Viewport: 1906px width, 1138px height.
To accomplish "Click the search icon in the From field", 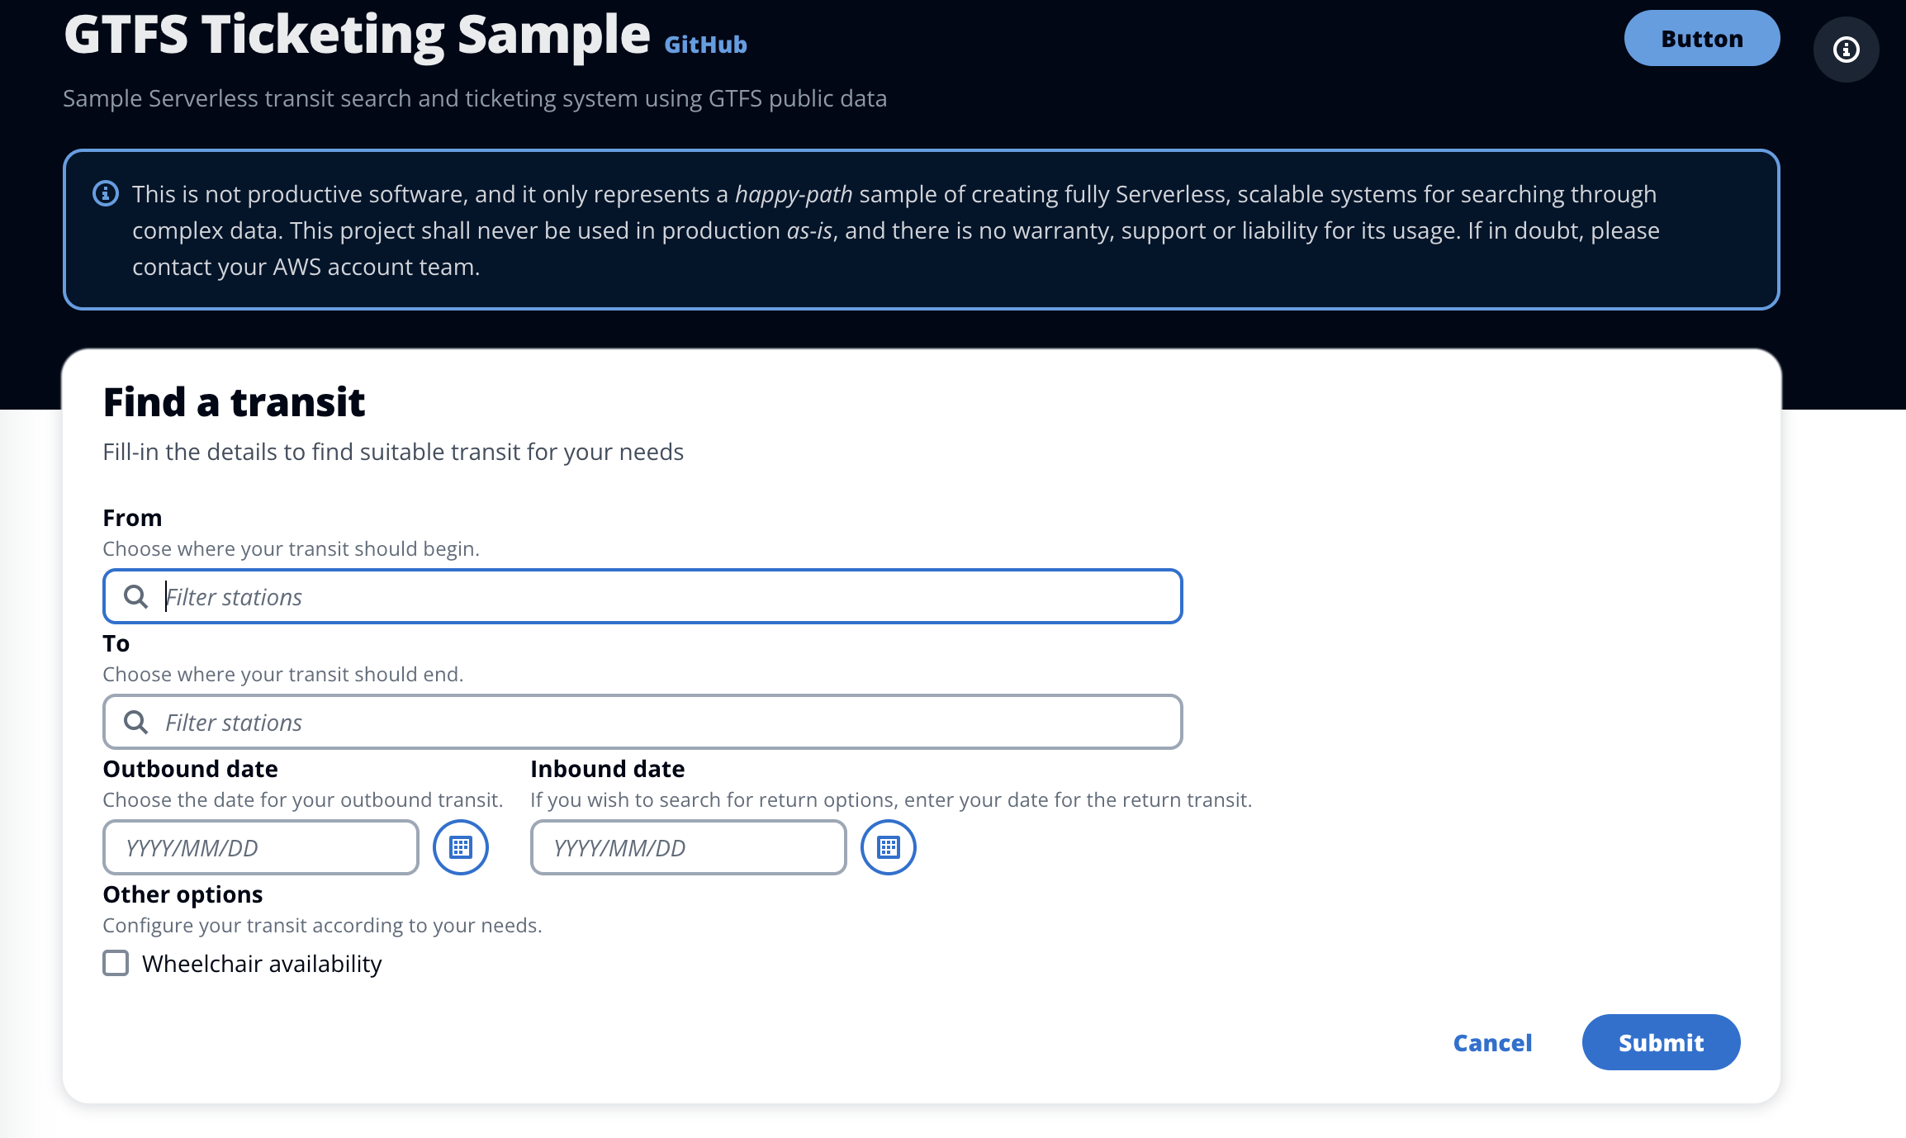I will click(135, 596).
